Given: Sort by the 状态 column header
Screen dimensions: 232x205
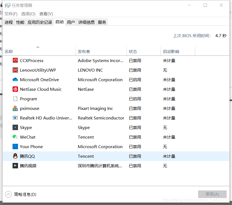Looking at the screenshot, I should click(x=144, y=51).
